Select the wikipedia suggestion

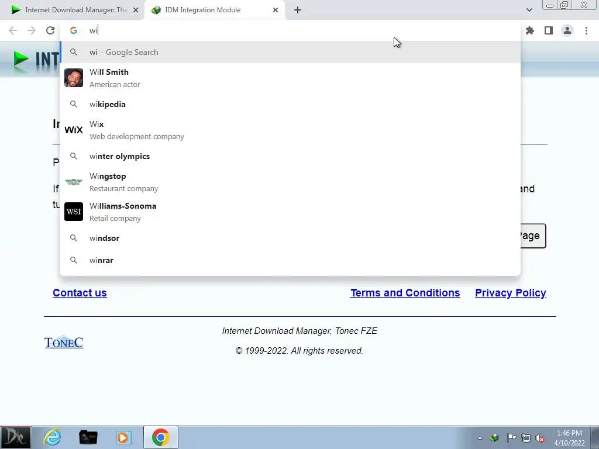tap(290, 104)
